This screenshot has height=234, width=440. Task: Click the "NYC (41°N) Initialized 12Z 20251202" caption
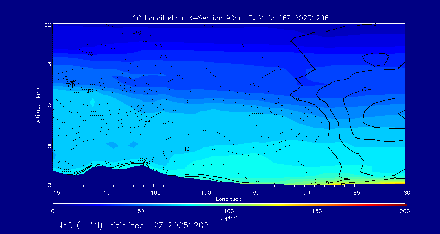(133, 225)
